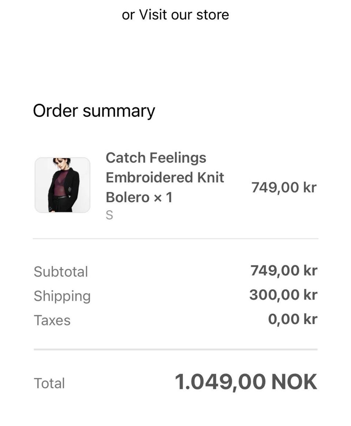Click the Total label
The height and width of the screenshot is (426, 351).
[49, 383]
